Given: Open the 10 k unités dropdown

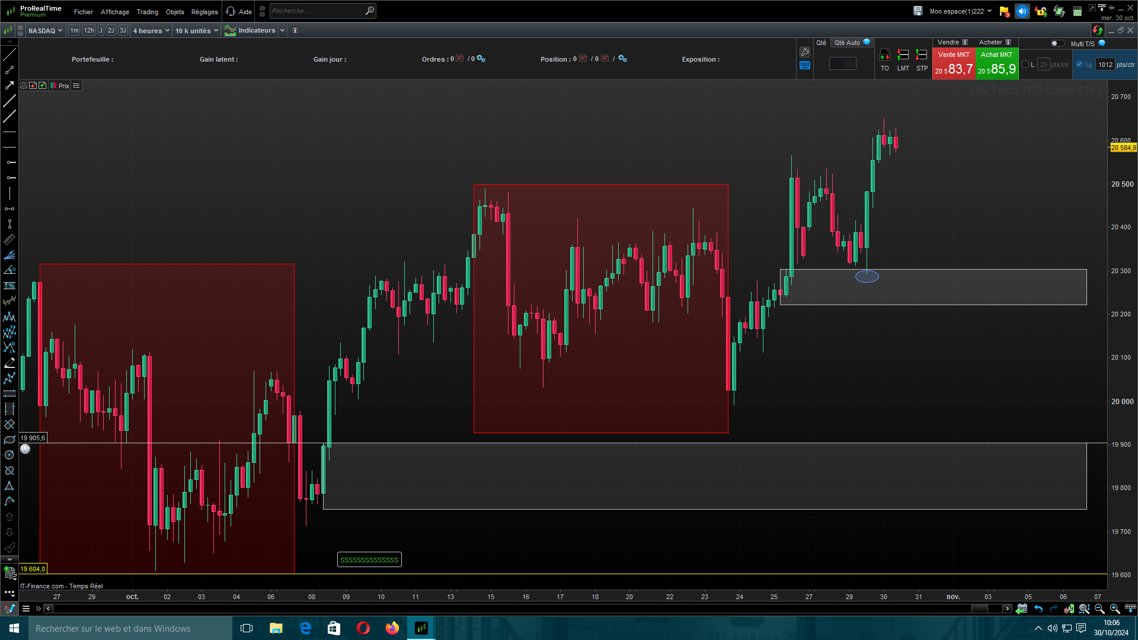Looking at the screenshot, I should (196, 31).
